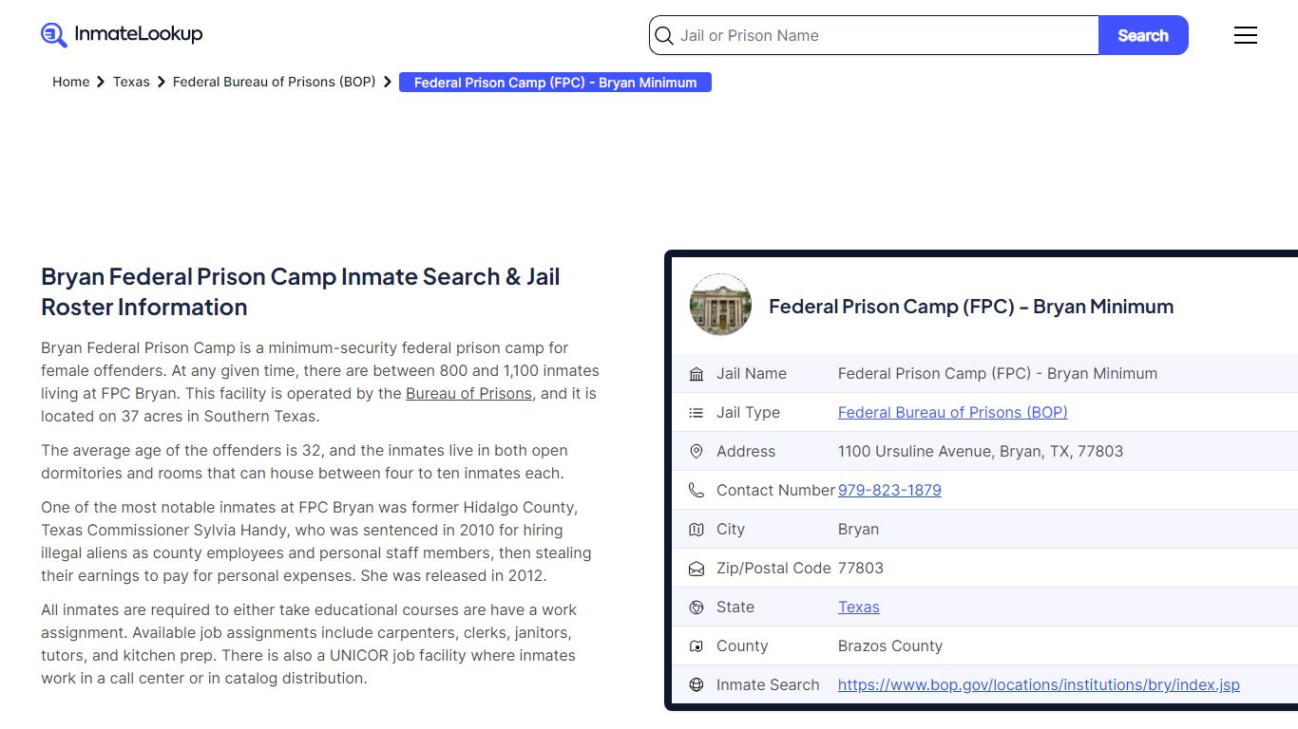Click the City label
The height and width of the screenshot is (729, 1298).
click(731, 529)
